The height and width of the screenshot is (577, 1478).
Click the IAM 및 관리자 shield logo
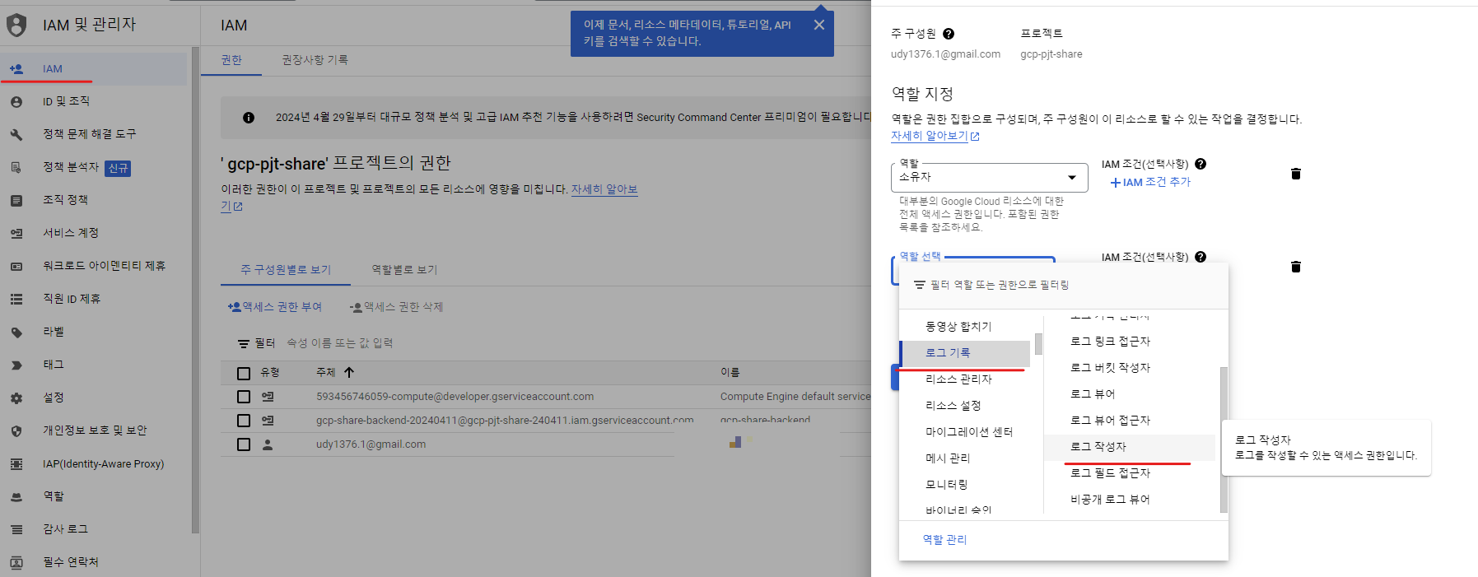click(x=16, y=26)
